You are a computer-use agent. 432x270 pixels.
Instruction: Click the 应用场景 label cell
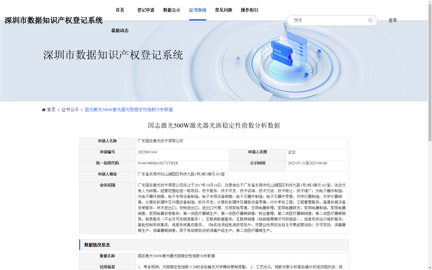click(107, 267)
